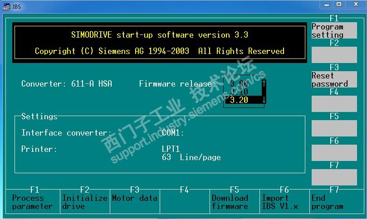Select Initialize drive in the bottom bar
The width and height of the screenshot is (367, 219).
click(x=85, y=202)
